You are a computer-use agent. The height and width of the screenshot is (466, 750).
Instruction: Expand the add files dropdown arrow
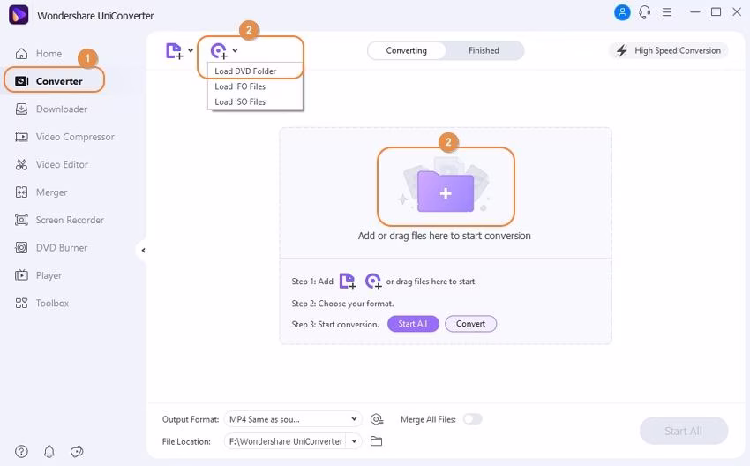(x=191, y=51)
